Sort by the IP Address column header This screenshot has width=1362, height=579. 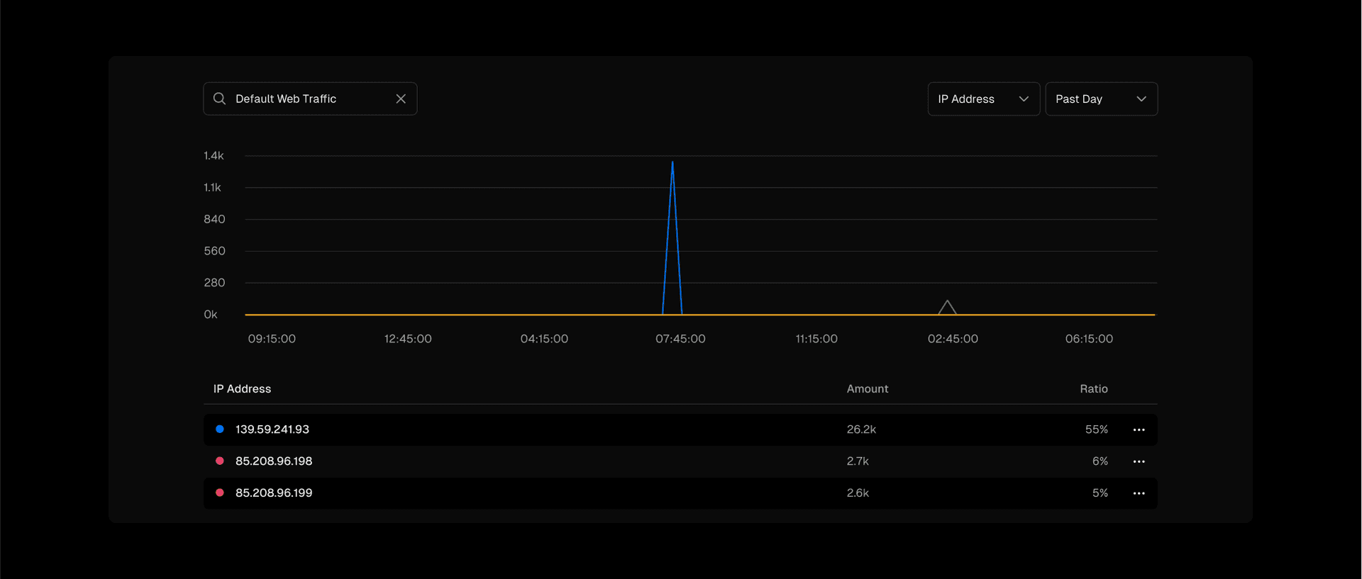pyautogui.click(x=242, y=389)
